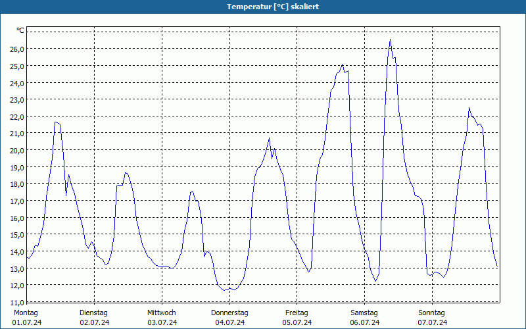Screen dimensions: 526x329
Task: Click the 15,0 axis value label
Action: pos(17,235)
